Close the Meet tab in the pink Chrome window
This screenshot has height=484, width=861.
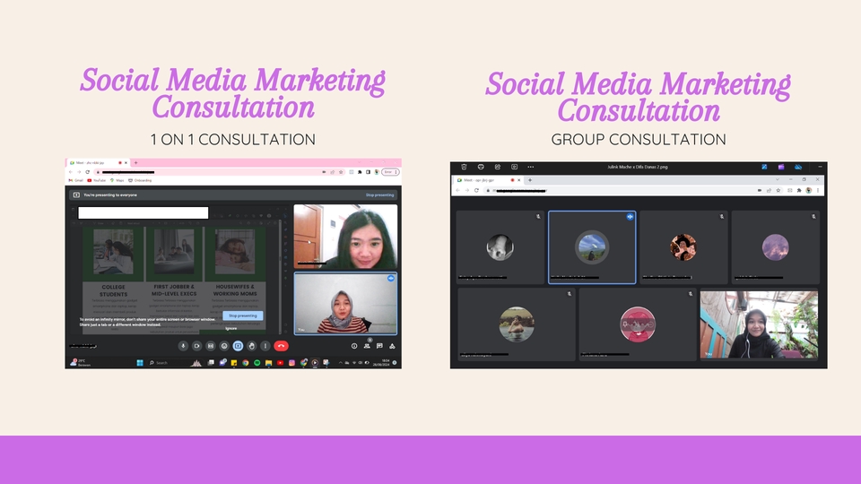126,163
